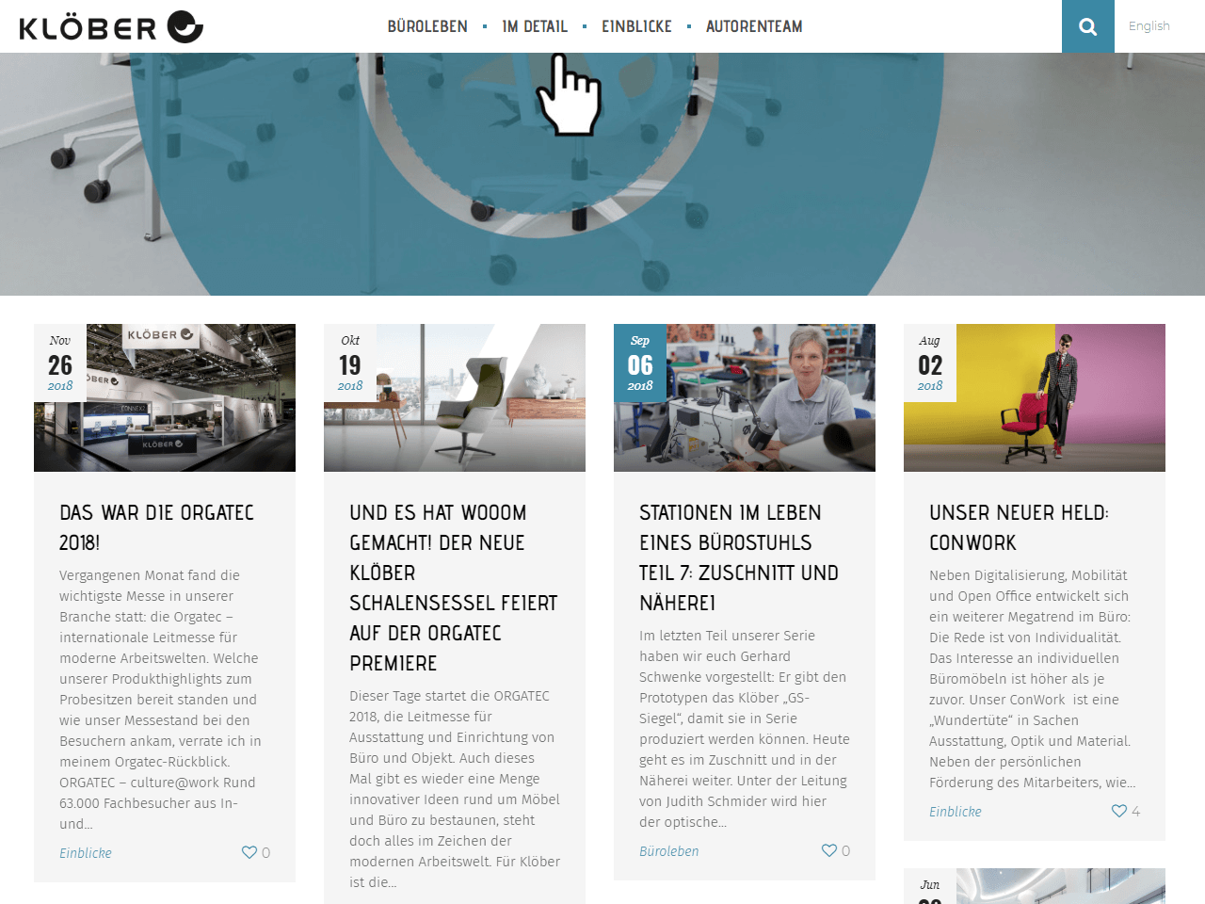Screen dimensions: 1205x904
Task: Open Büroleben category under Zuschnitt article
Action: coord(669,851)
